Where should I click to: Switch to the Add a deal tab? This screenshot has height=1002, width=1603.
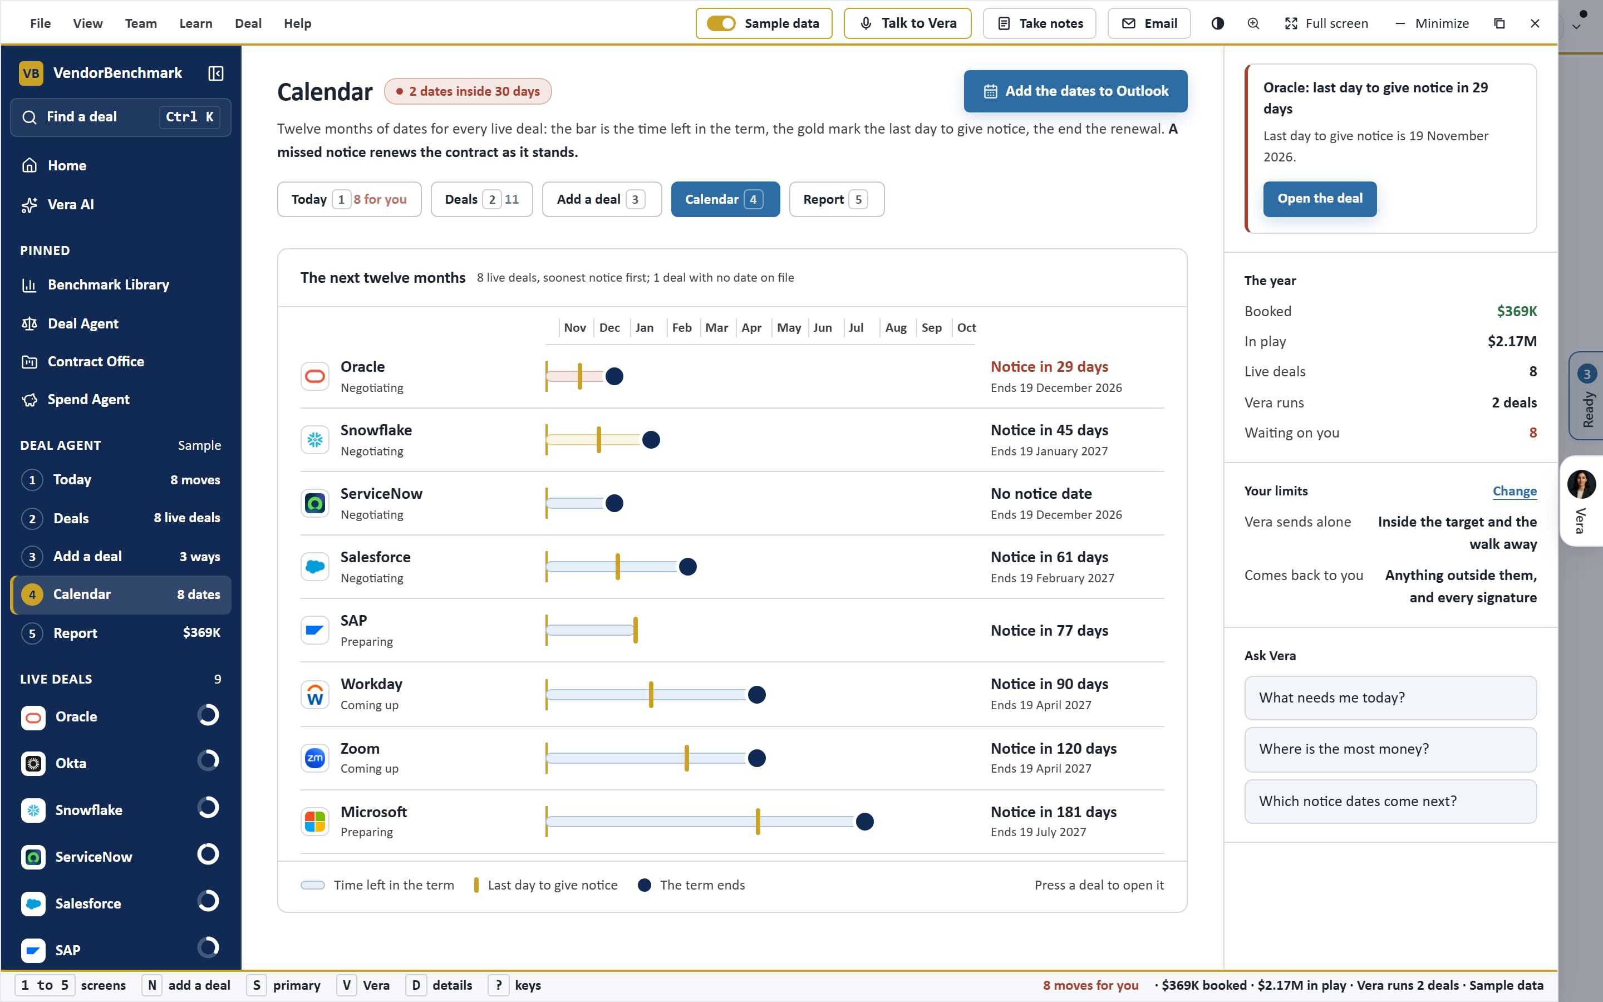(602, 199)
